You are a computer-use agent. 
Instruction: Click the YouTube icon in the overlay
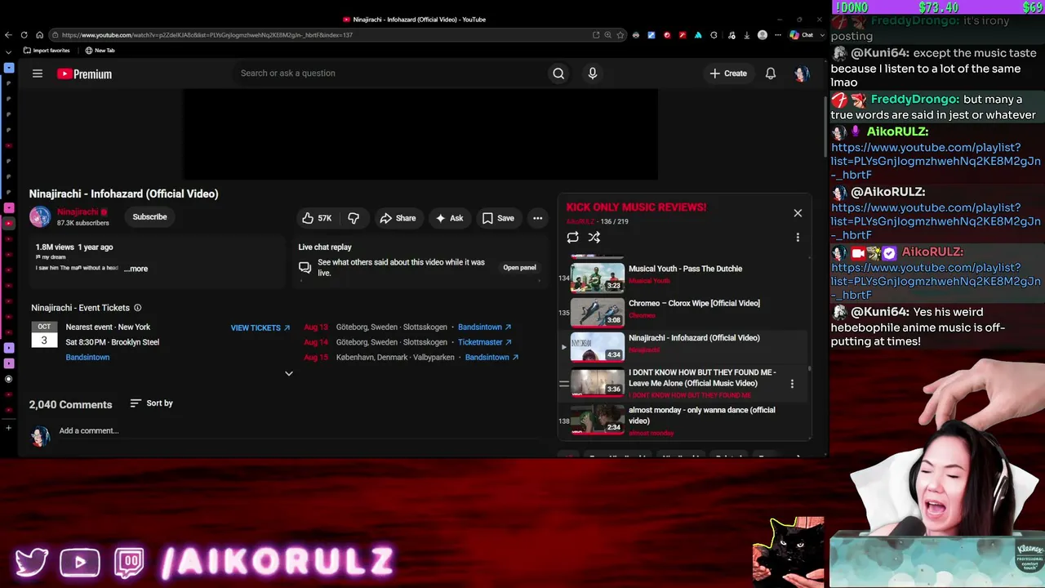point(80,562)
